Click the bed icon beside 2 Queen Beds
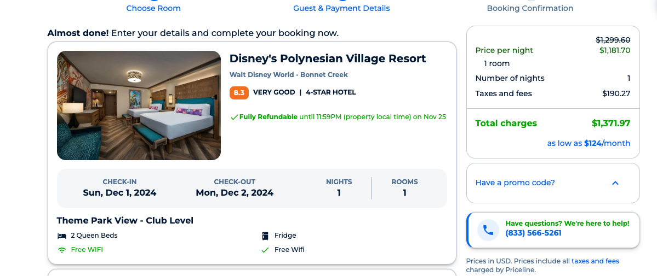Image resolution: width=657 pixels, height=276 pixels. (62, 236)
